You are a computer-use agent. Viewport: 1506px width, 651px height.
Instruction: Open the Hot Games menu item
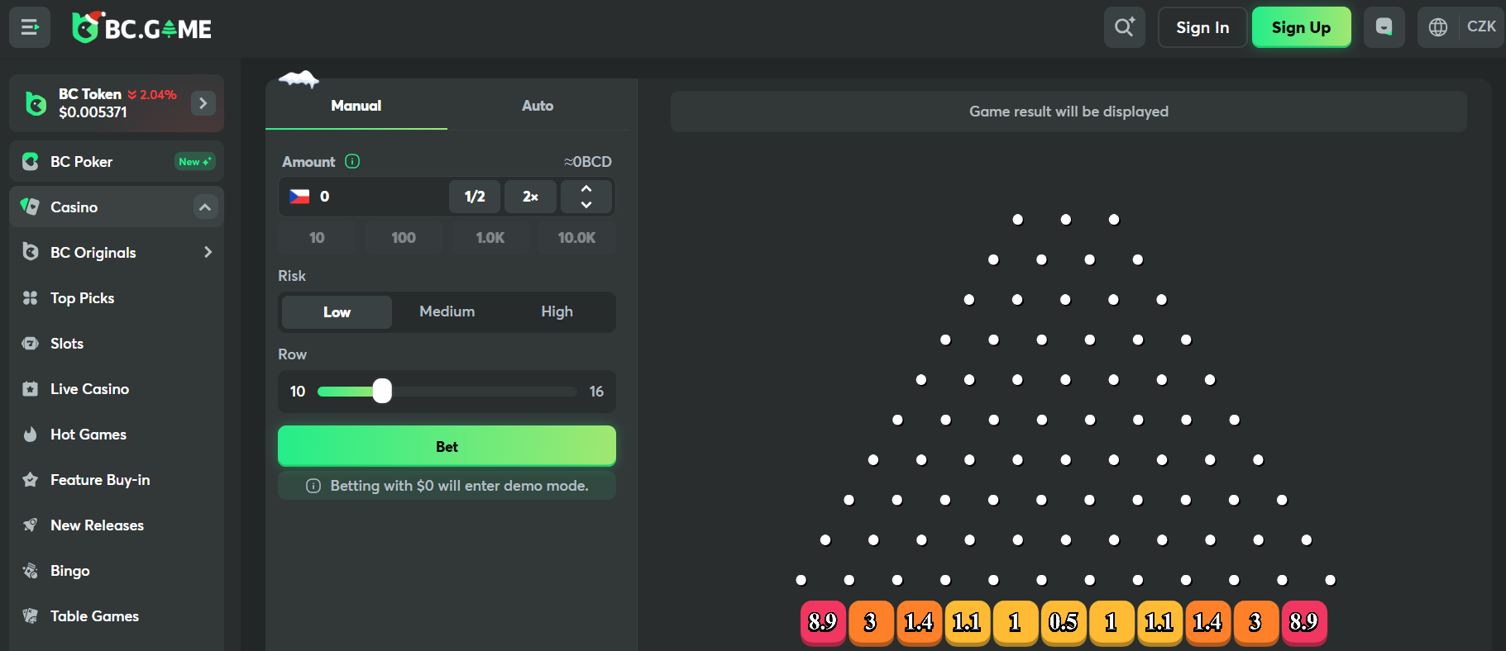tap(117, 434)
